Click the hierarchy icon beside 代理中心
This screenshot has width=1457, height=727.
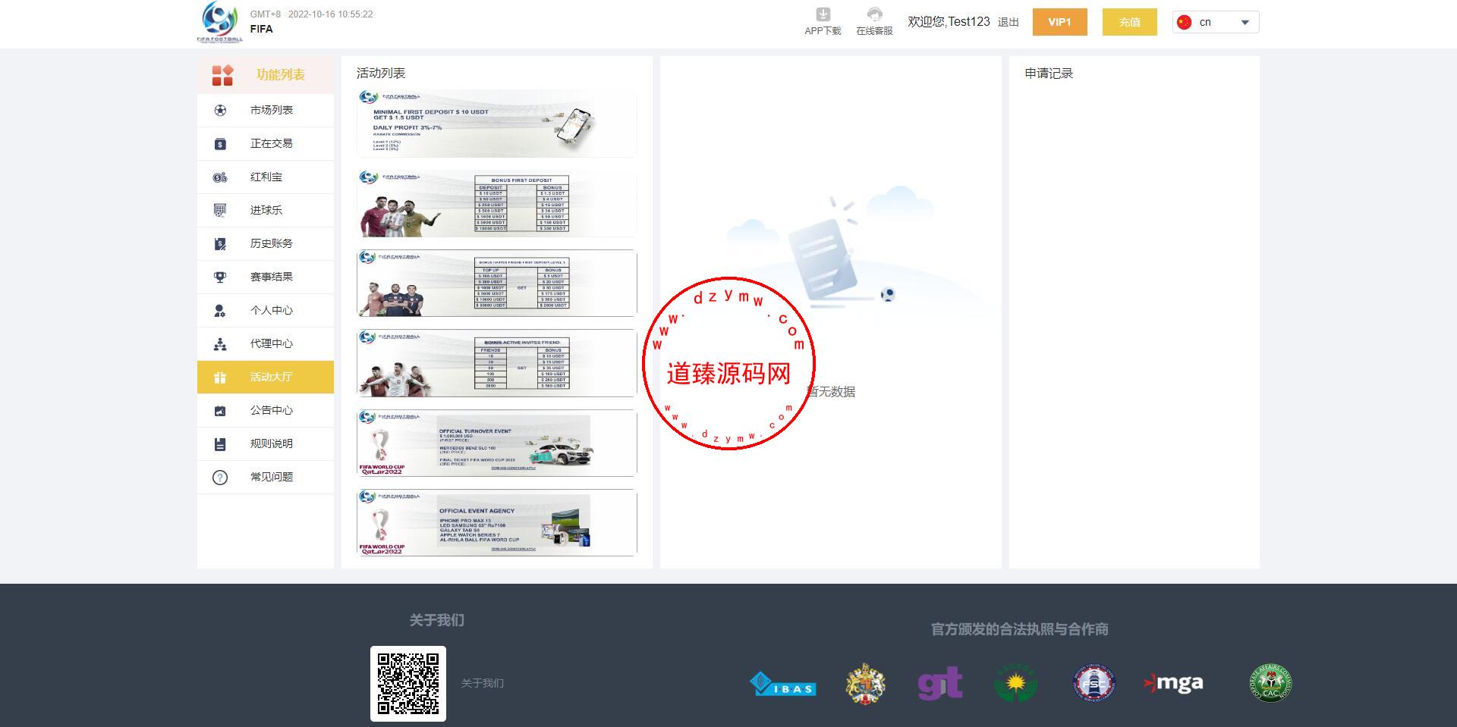[x=220, y=343]
